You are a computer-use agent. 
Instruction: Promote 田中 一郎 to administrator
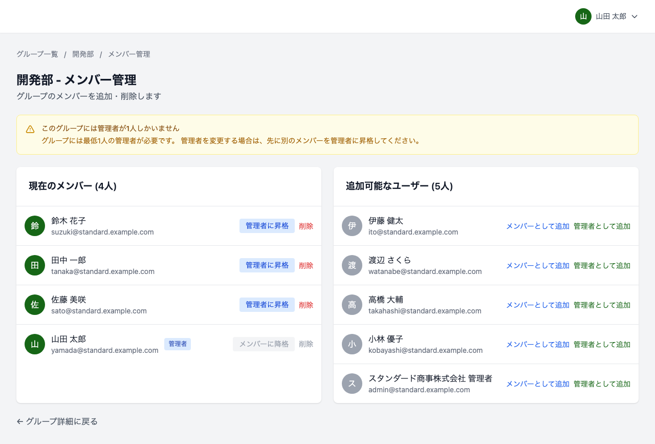(267, 265)
